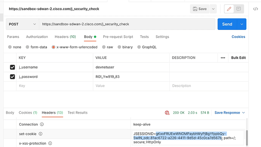The height and width of the screenshot is (147, 261).
Task: Open the code snippet icon
Action: (x=255, y=9)
